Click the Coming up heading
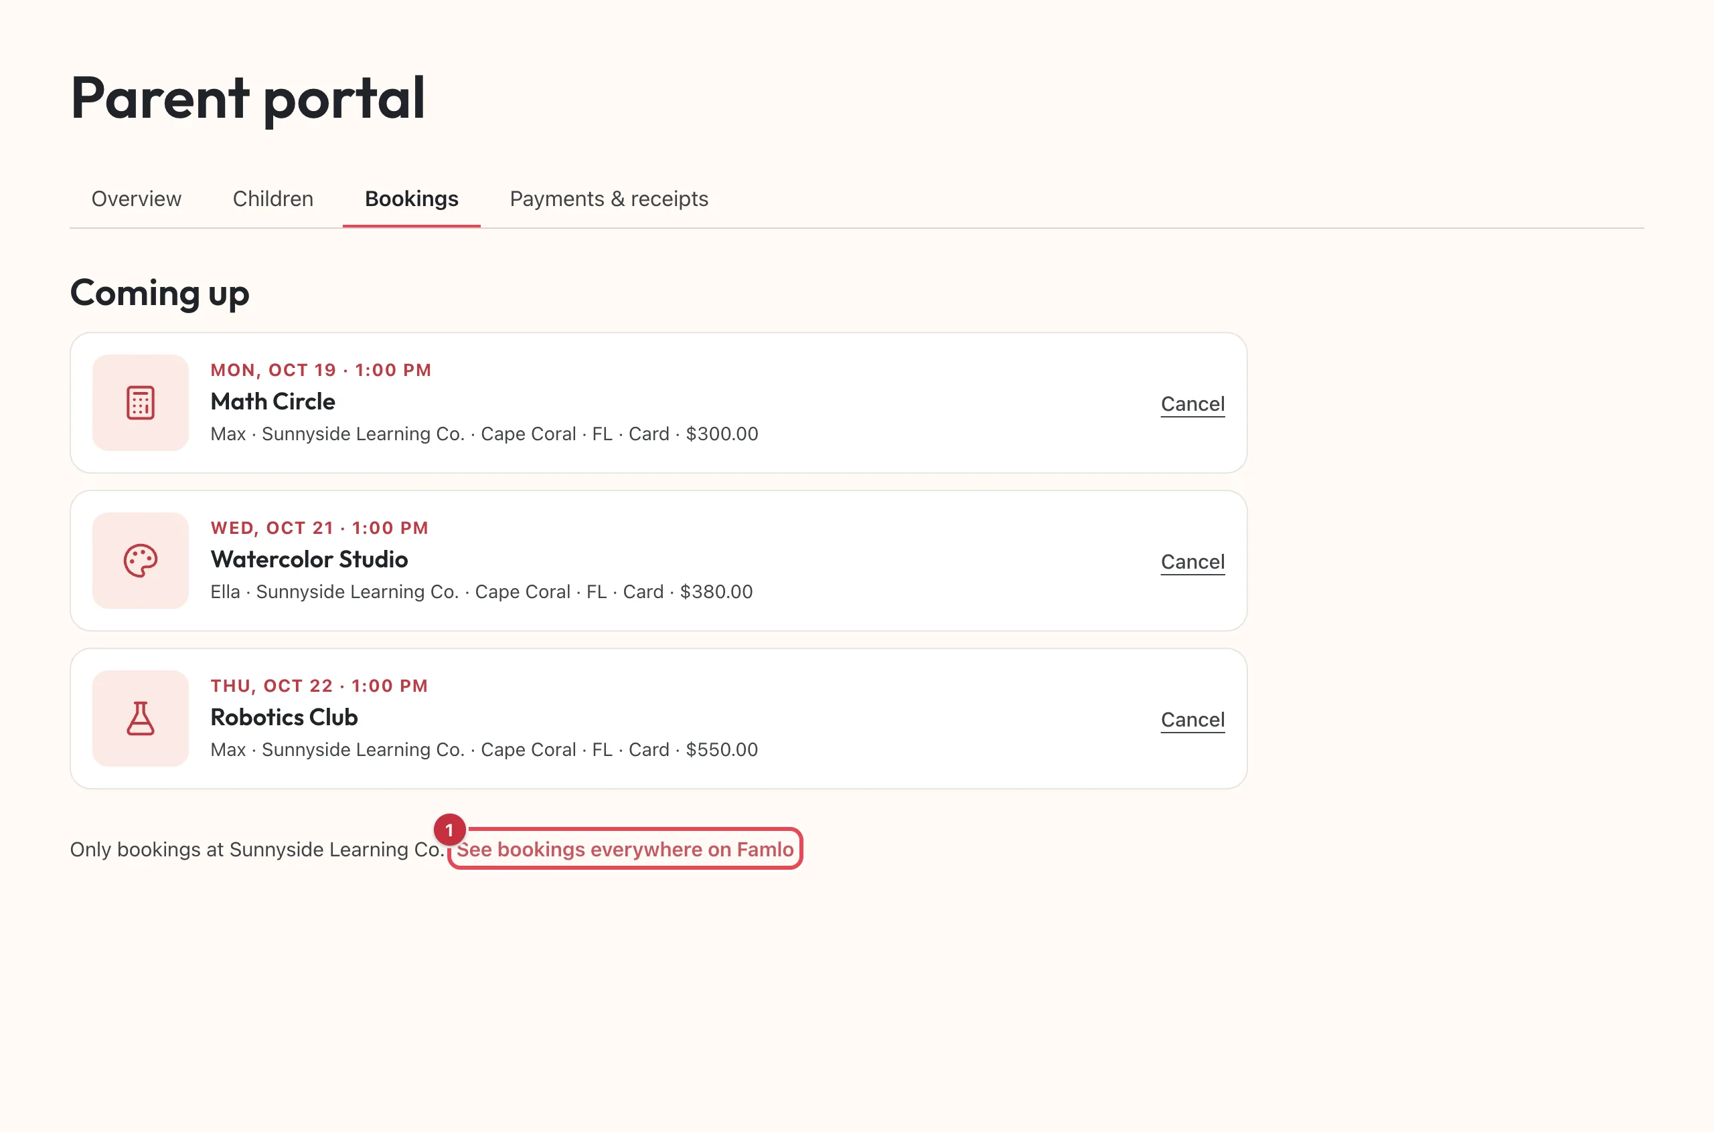 click(159, 294)
